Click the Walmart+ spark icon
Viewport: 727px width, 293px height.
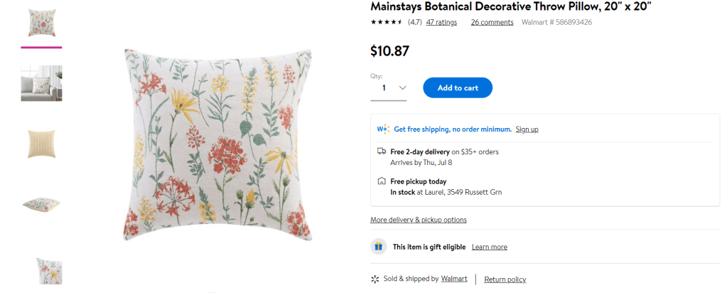[x=382, y=129]
